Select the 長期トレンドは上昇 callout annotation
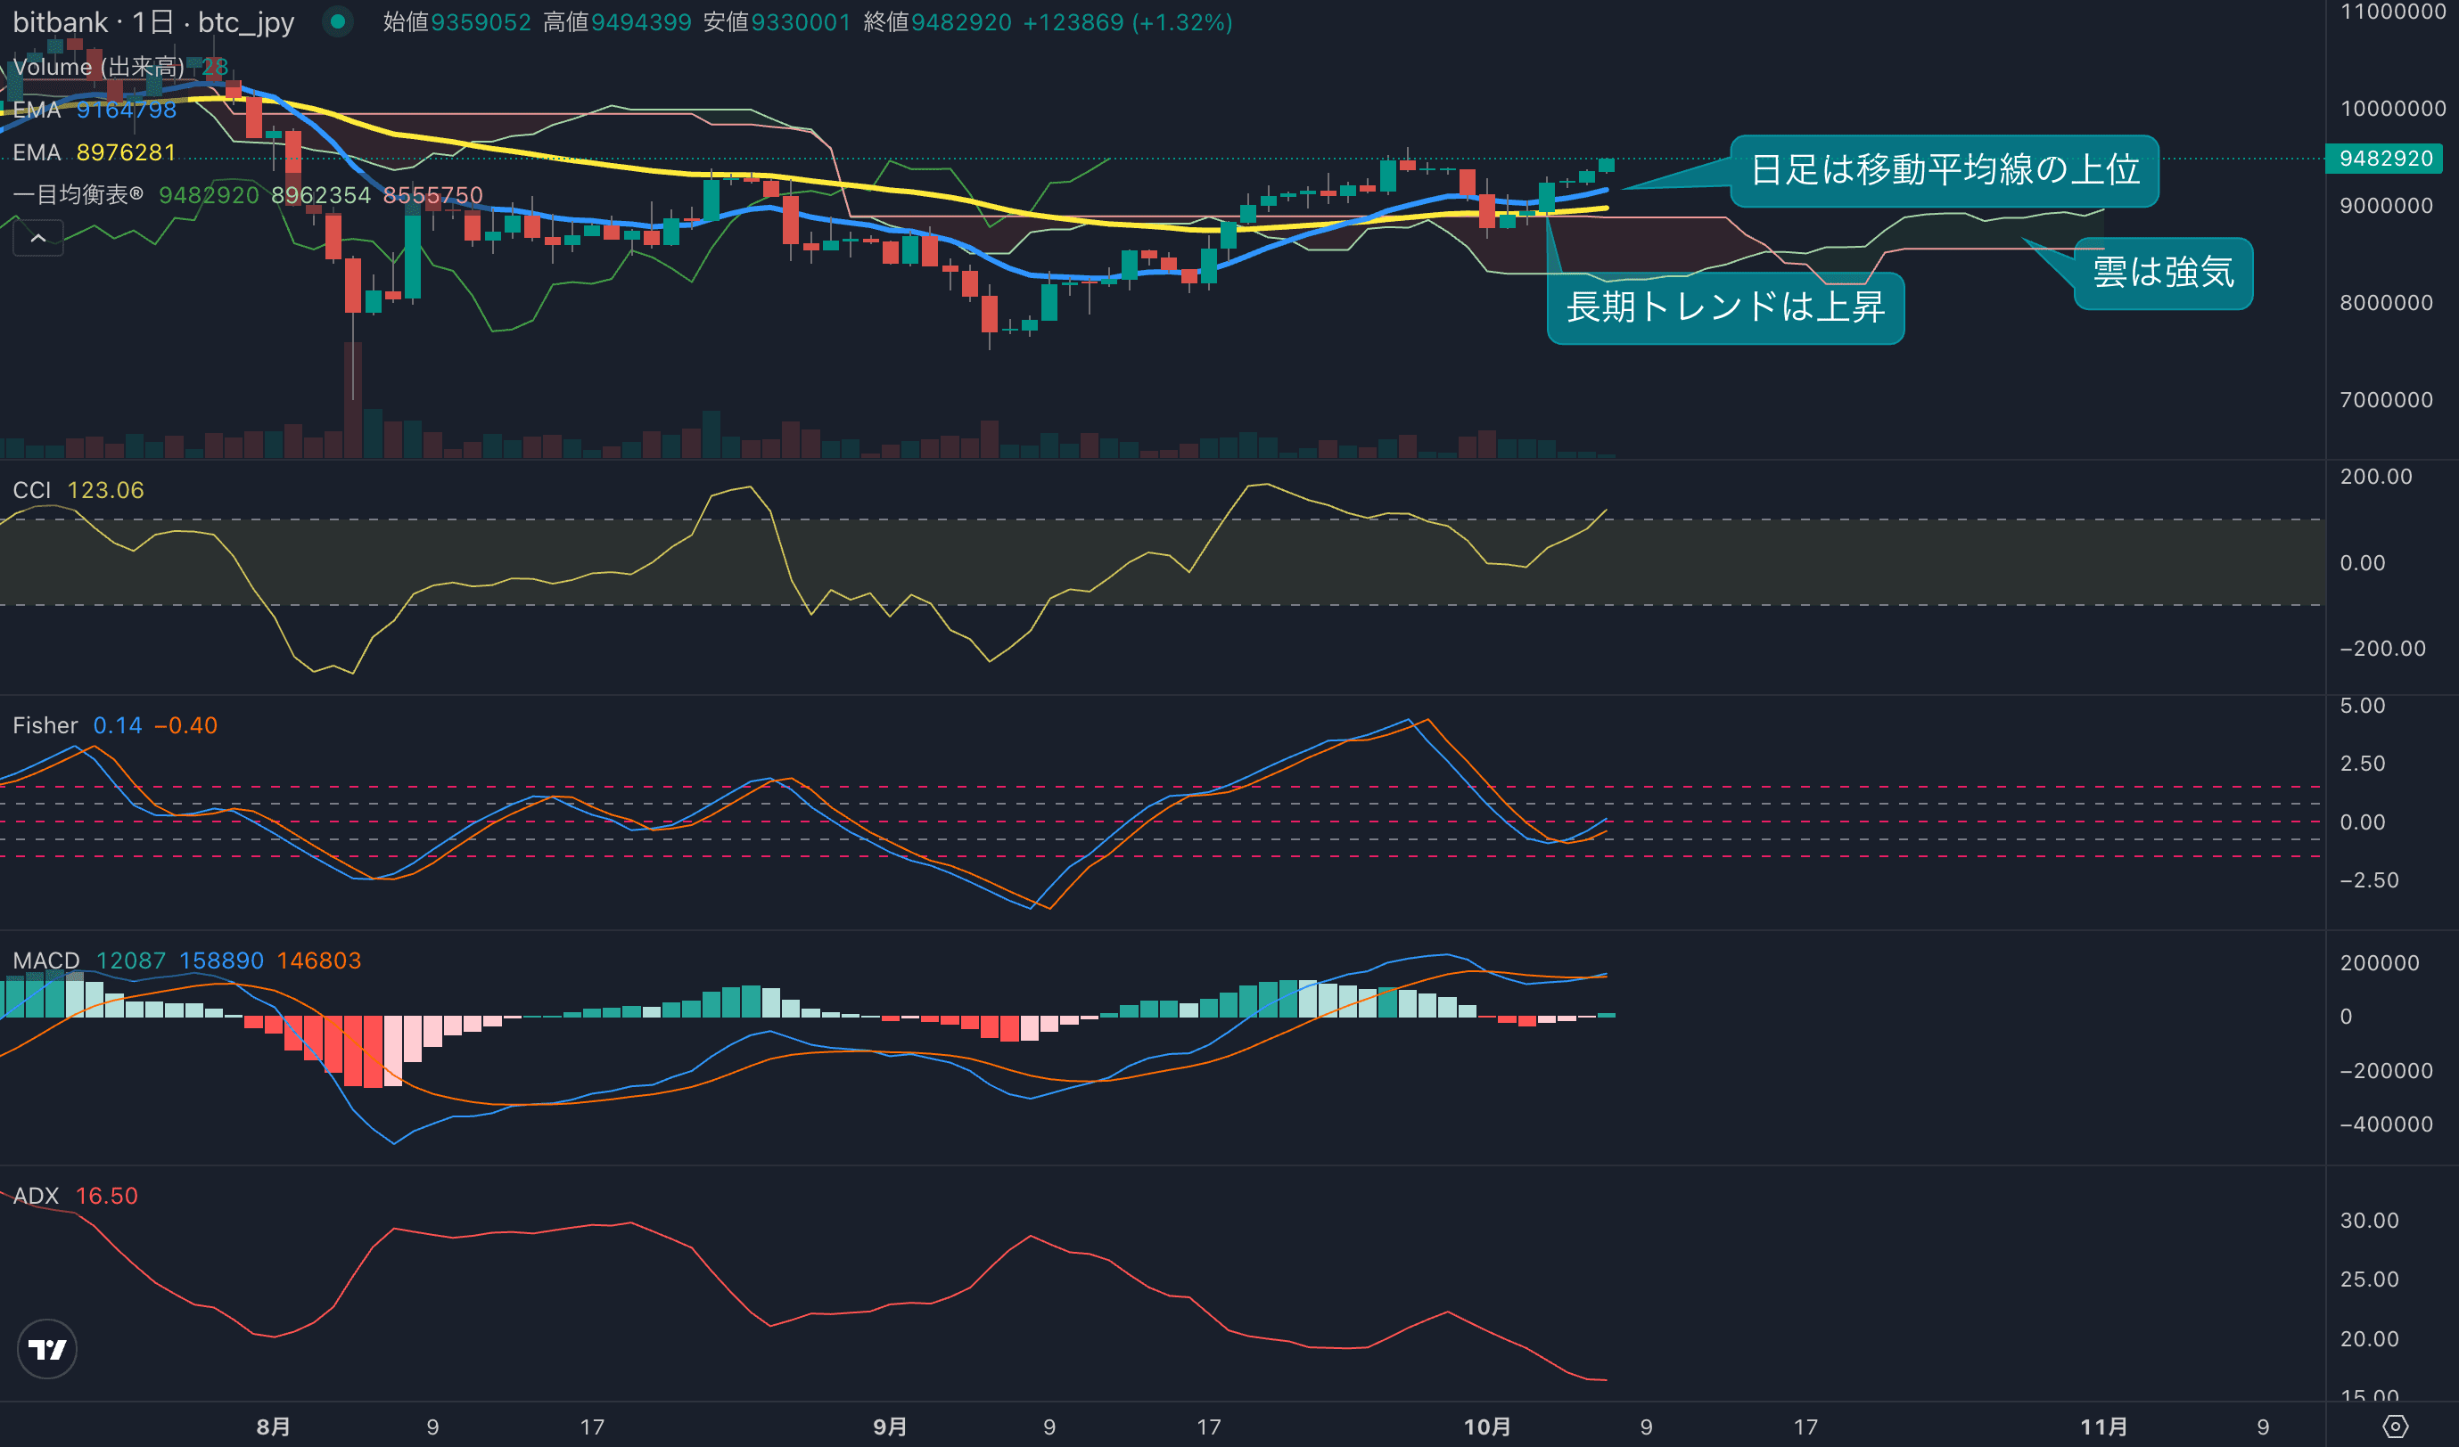The image size is (2459, 1447). [1724, 308]
